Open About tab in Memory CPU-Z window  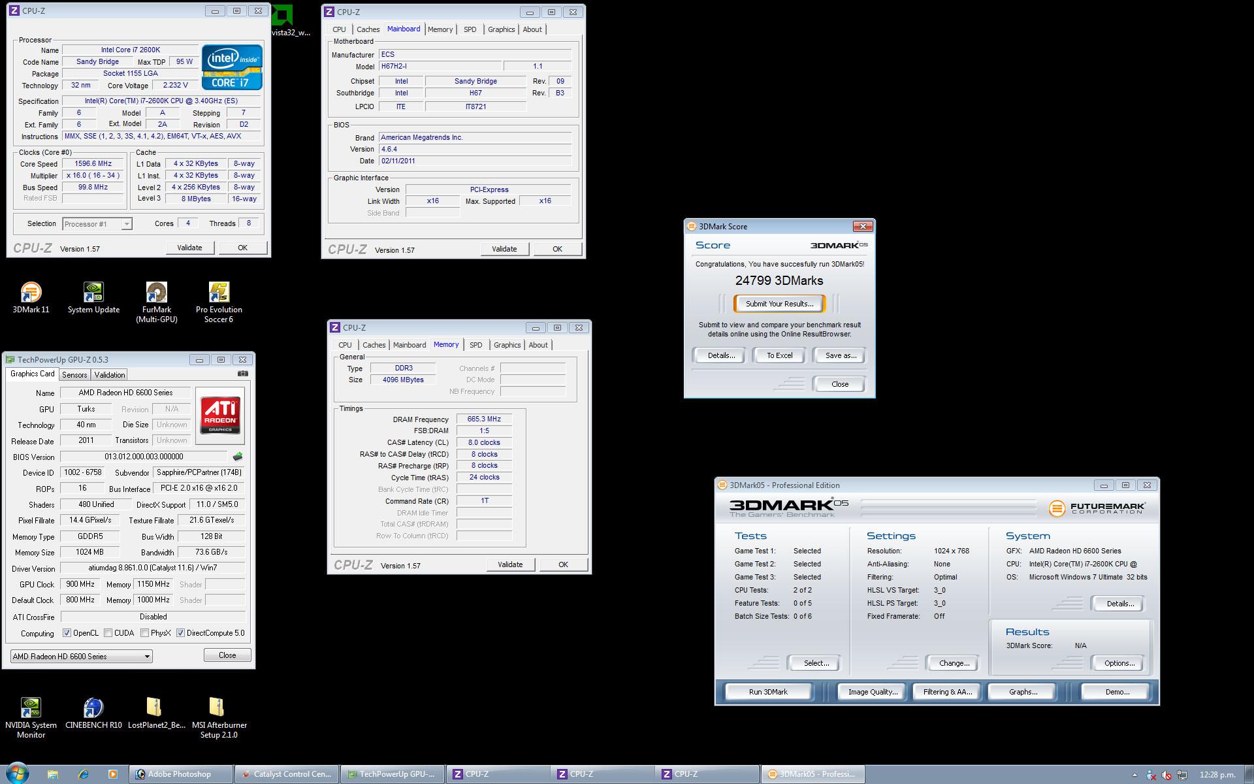click(538, 345)
